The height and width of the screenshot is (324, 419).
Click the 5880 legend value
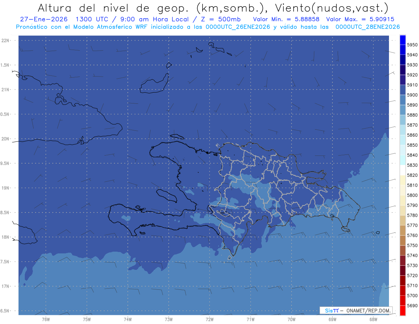coord(412,115)
